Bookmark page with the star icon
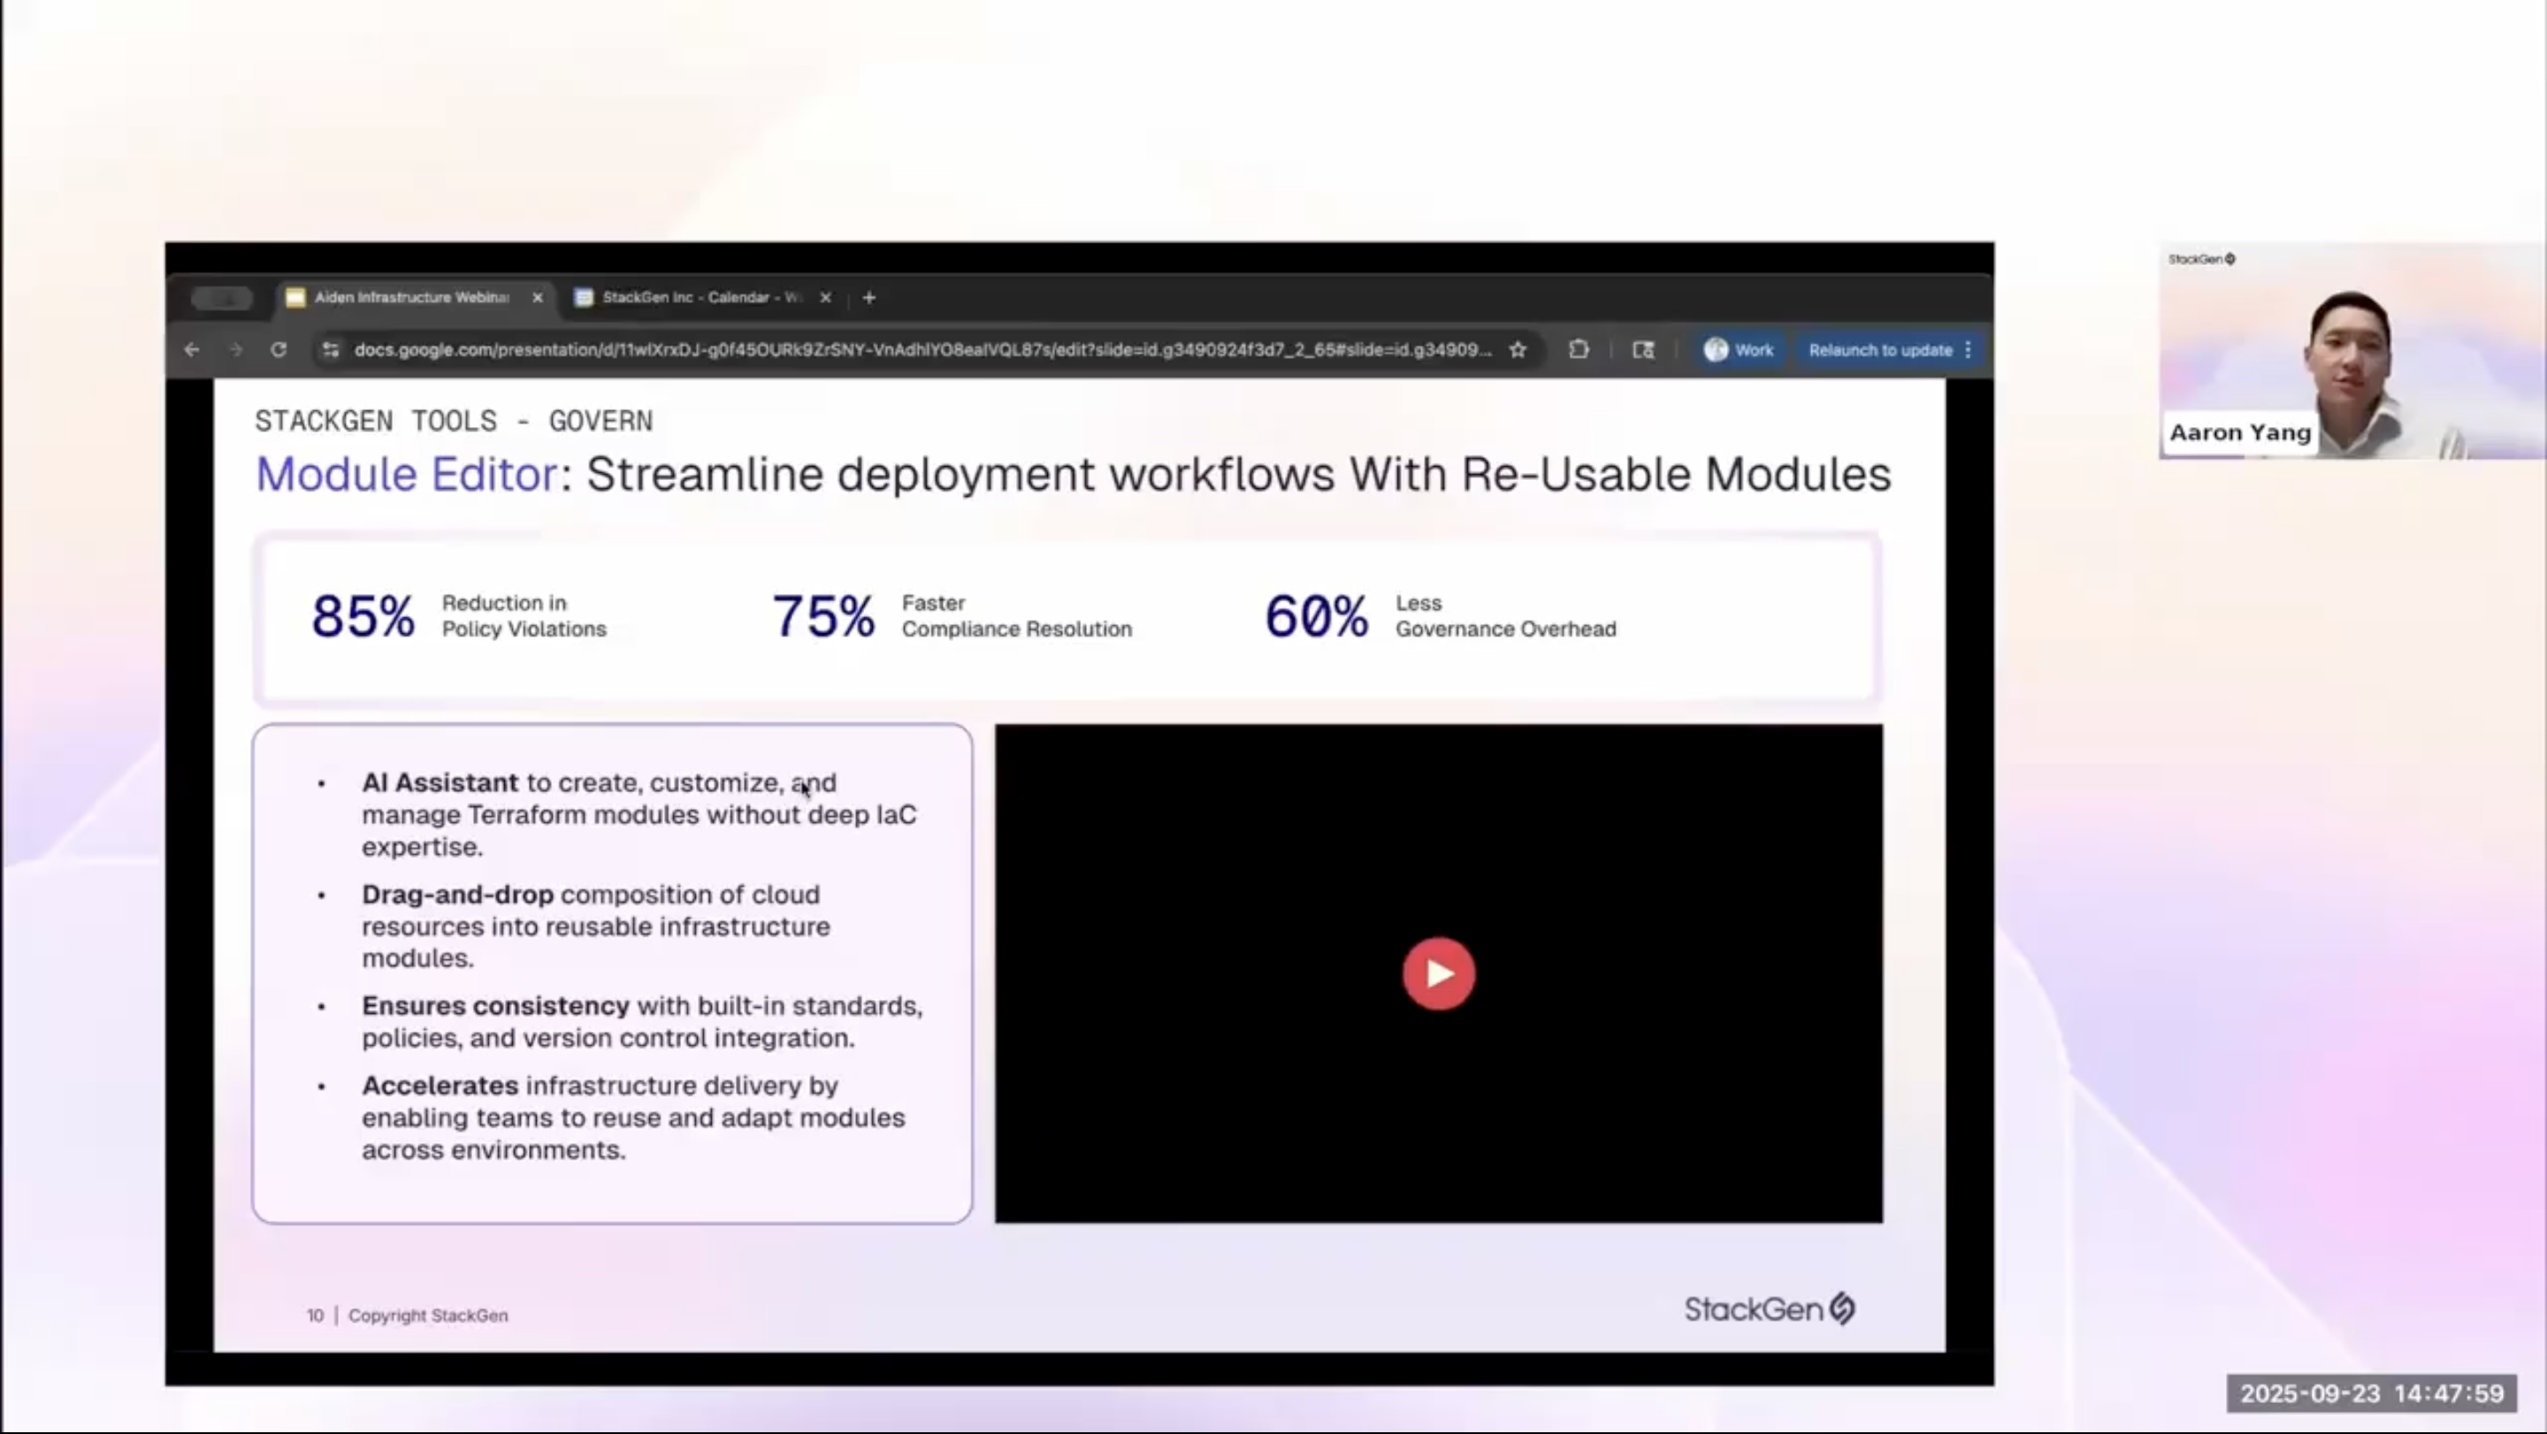 [1518, 350]
